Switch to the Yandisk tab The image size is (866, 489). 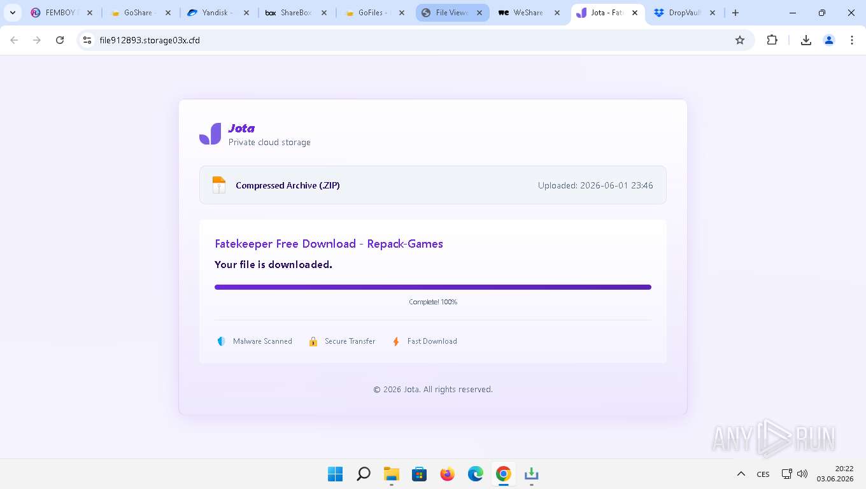click(x=218, y=13)
